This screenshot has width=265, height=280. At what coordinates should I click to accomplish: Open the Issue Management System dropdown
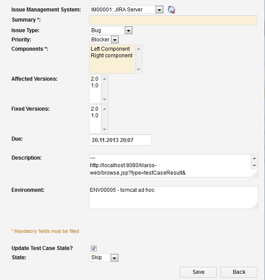coord(159,10)
